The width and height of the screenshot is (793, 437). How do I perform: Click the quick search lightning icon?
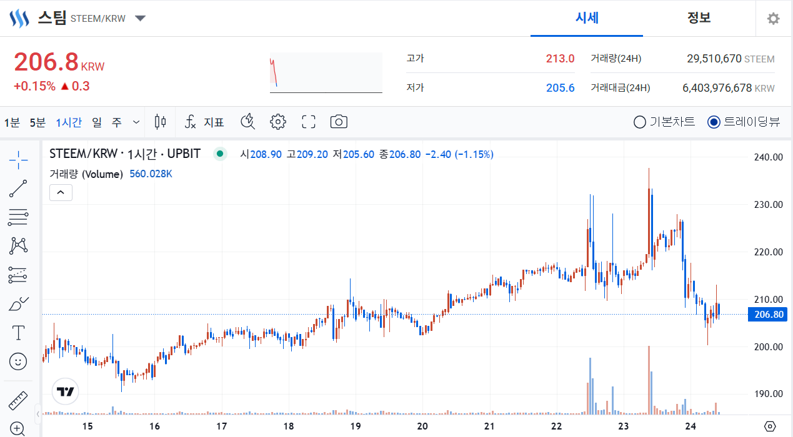coord(247,122)
